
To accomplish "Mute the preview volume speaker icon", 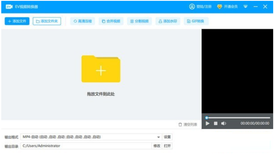I will (224, 124).
